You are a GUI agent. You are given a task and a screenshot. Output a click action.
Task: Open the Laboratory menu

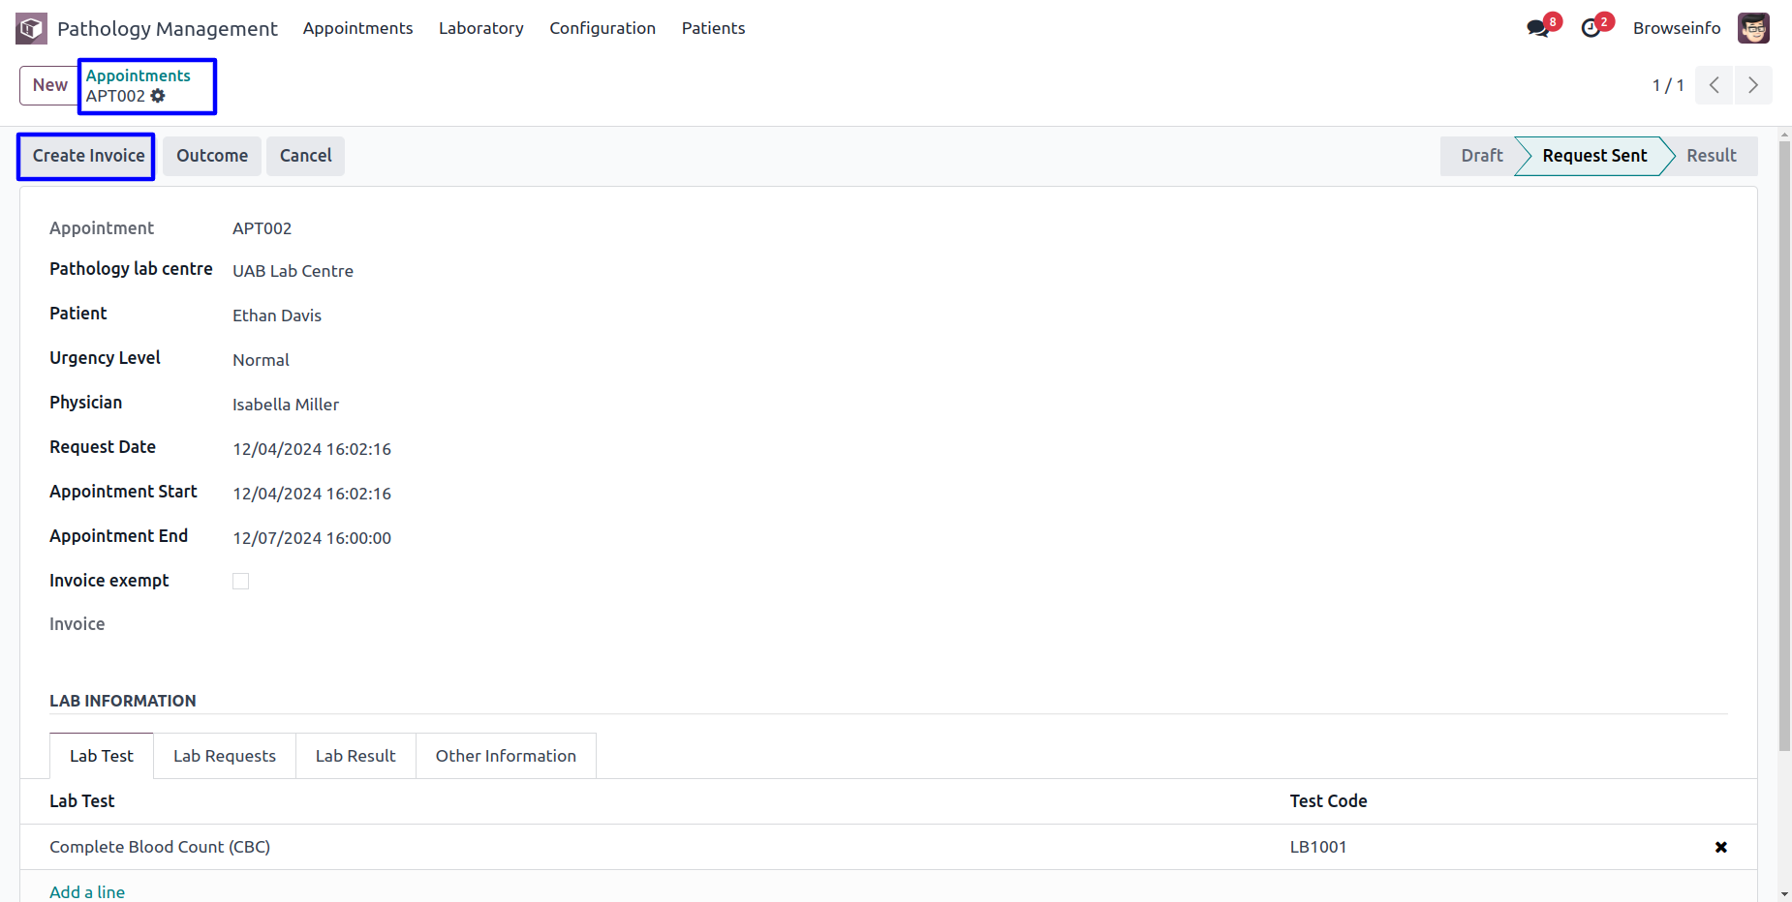[481, 28]
